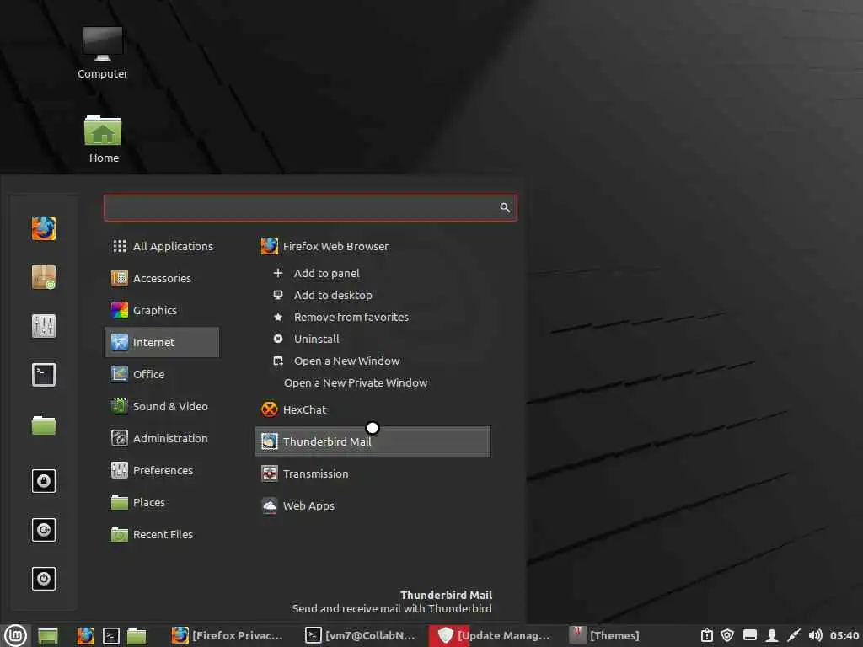Image resolution: width=863 pixels, height=647 pixels.
Task: Click the Update Manager shield tray icon
Action: [x=727, y=635]
